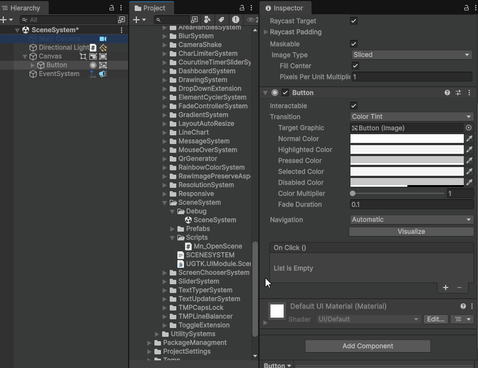The width and height of the screenshot is (478, 368).
Task: Click the Fade Duration input field
Action: (412, 205)
